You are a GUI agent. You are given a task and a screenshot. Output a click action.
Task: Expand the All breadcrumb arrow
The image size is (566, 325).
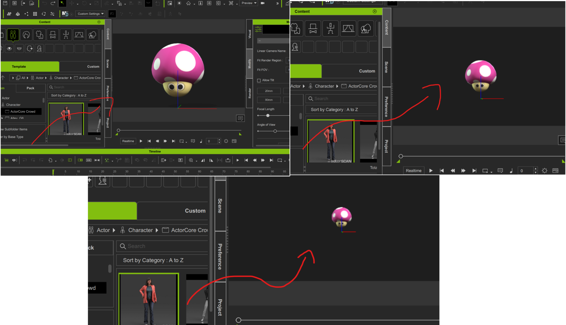(x=27, y=78)
